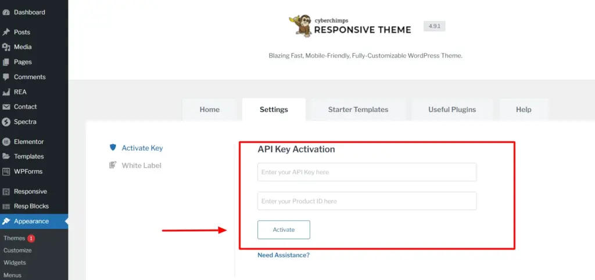Click the API Key Activation heading
This screenshot has width=595, height=280.
(296, 149)
